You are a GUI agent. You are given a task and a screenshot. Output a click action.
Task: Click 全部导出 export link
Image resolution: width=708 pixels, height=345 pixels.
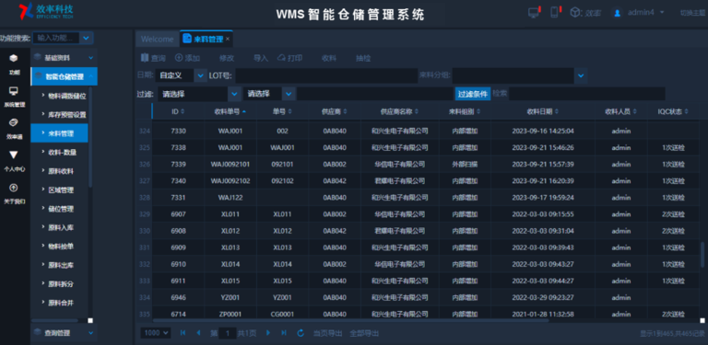pos(364,333)
